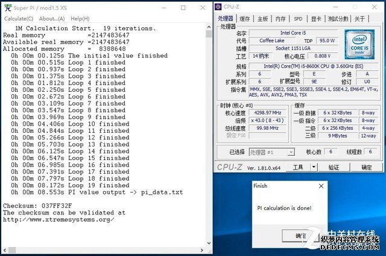
Task: Click the '1M Calculation Start. 19 iterations.' line
Action: point(86,28)
